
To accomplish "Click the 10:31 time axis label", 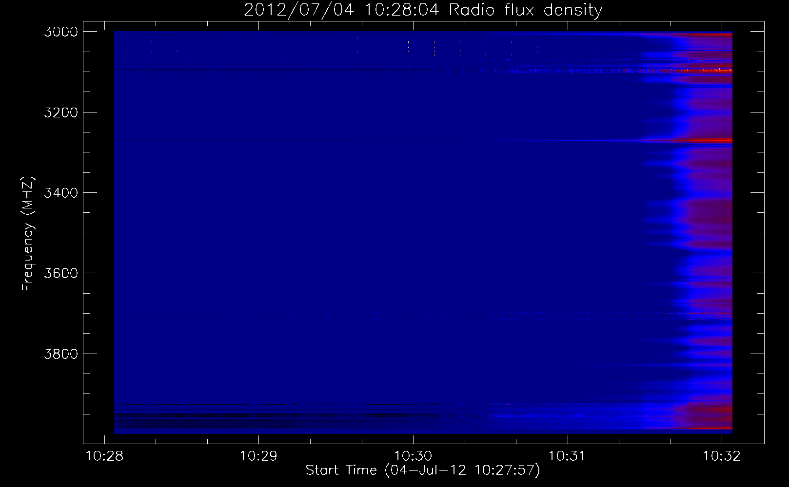I will click(x=567, y=456).
